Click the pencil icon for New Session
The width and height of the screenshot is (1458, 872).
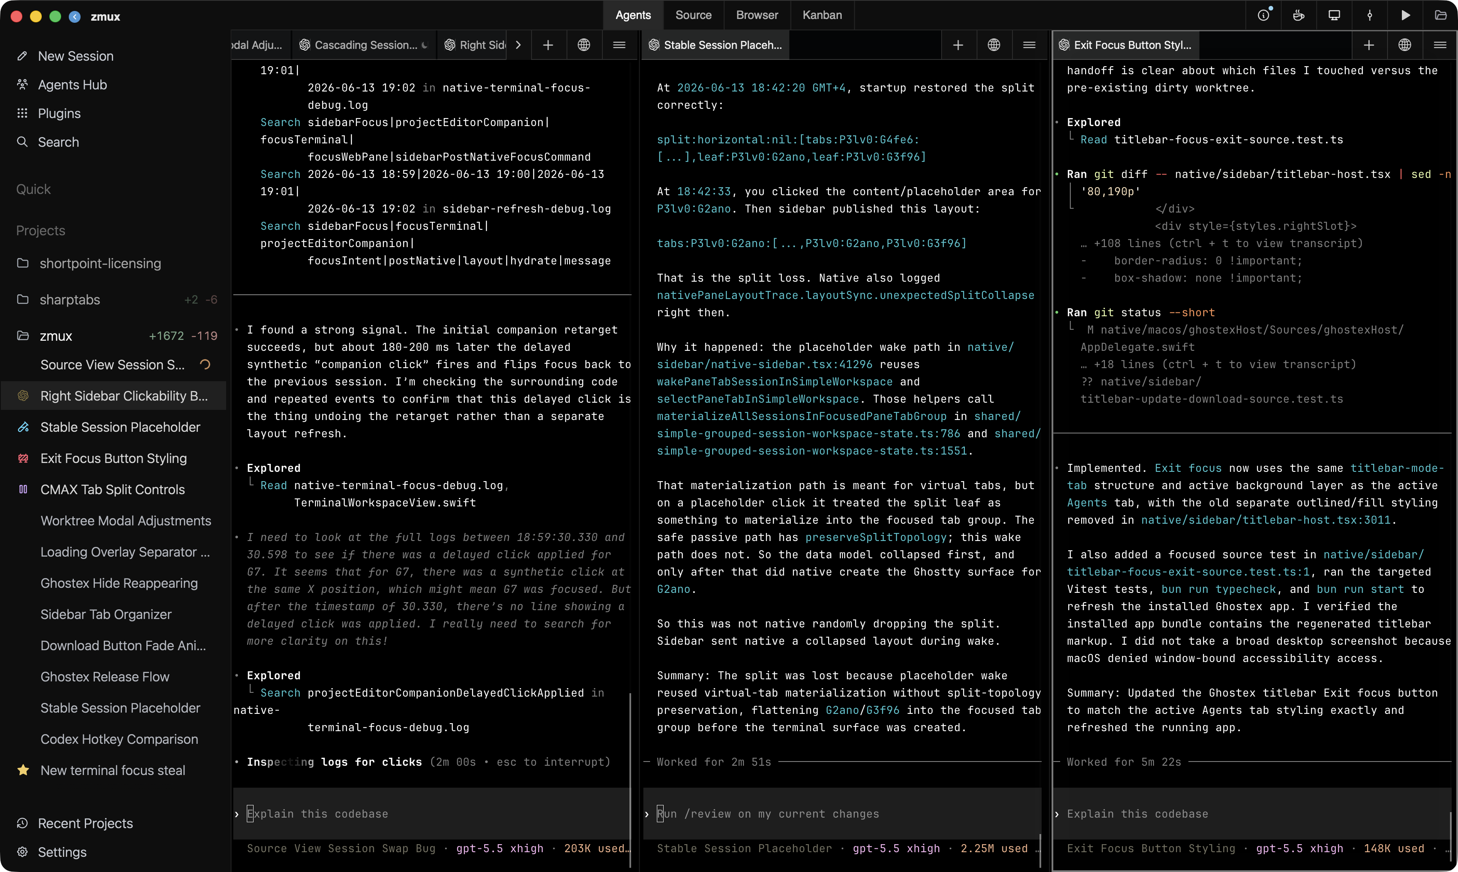(x=22, y=56)
